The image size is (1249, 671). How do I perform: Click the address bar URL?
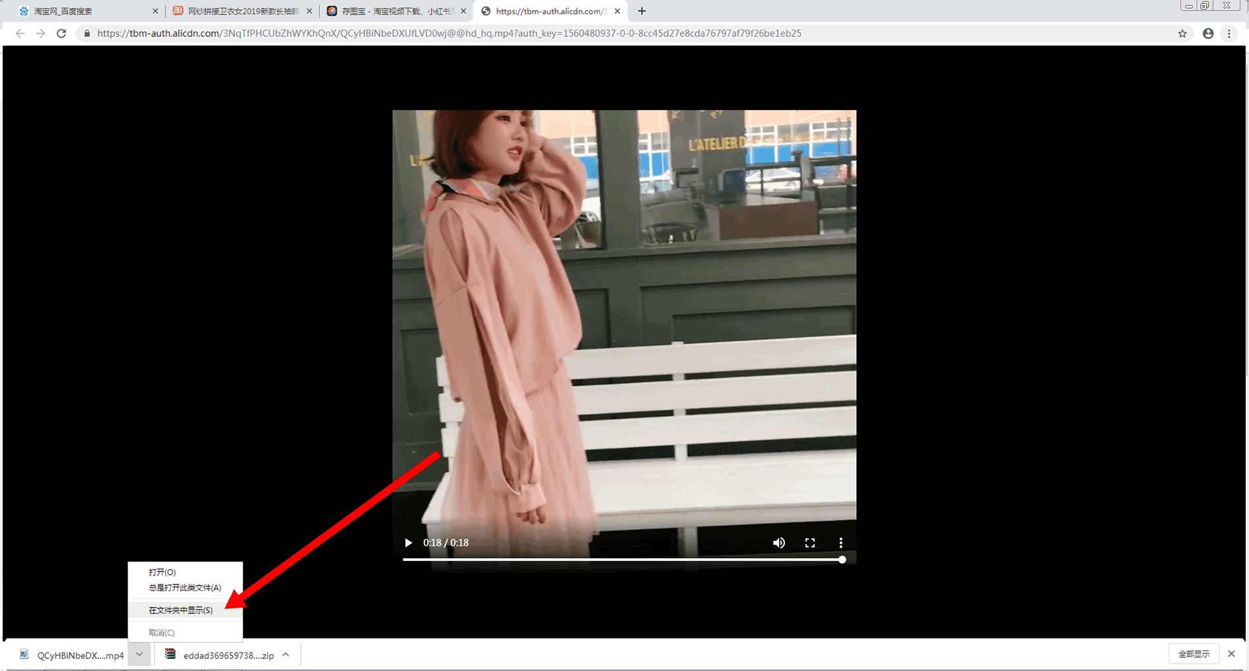449,34
